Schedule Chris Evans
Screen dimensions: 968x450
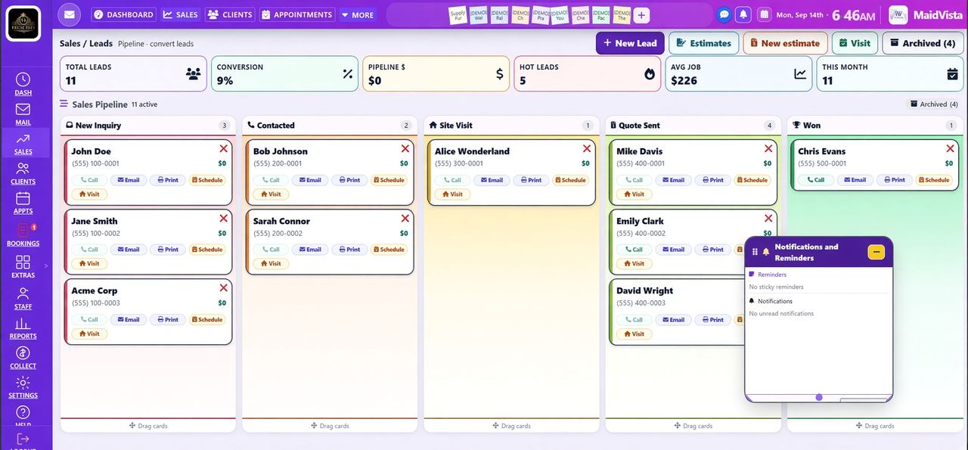click(x=933, y=180)
